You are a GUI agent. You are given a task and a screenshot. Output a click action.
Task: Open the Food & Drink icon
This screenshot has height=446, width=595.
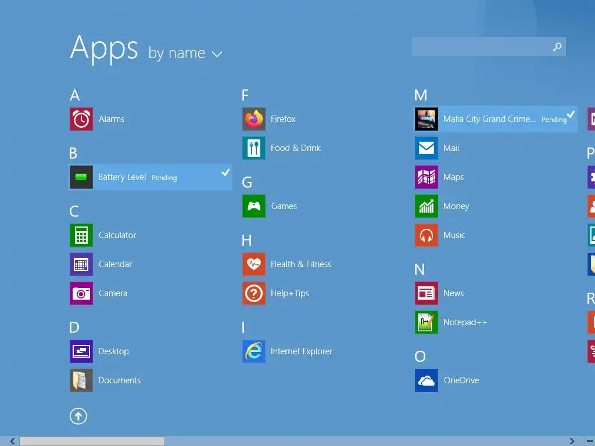(254, 148)
